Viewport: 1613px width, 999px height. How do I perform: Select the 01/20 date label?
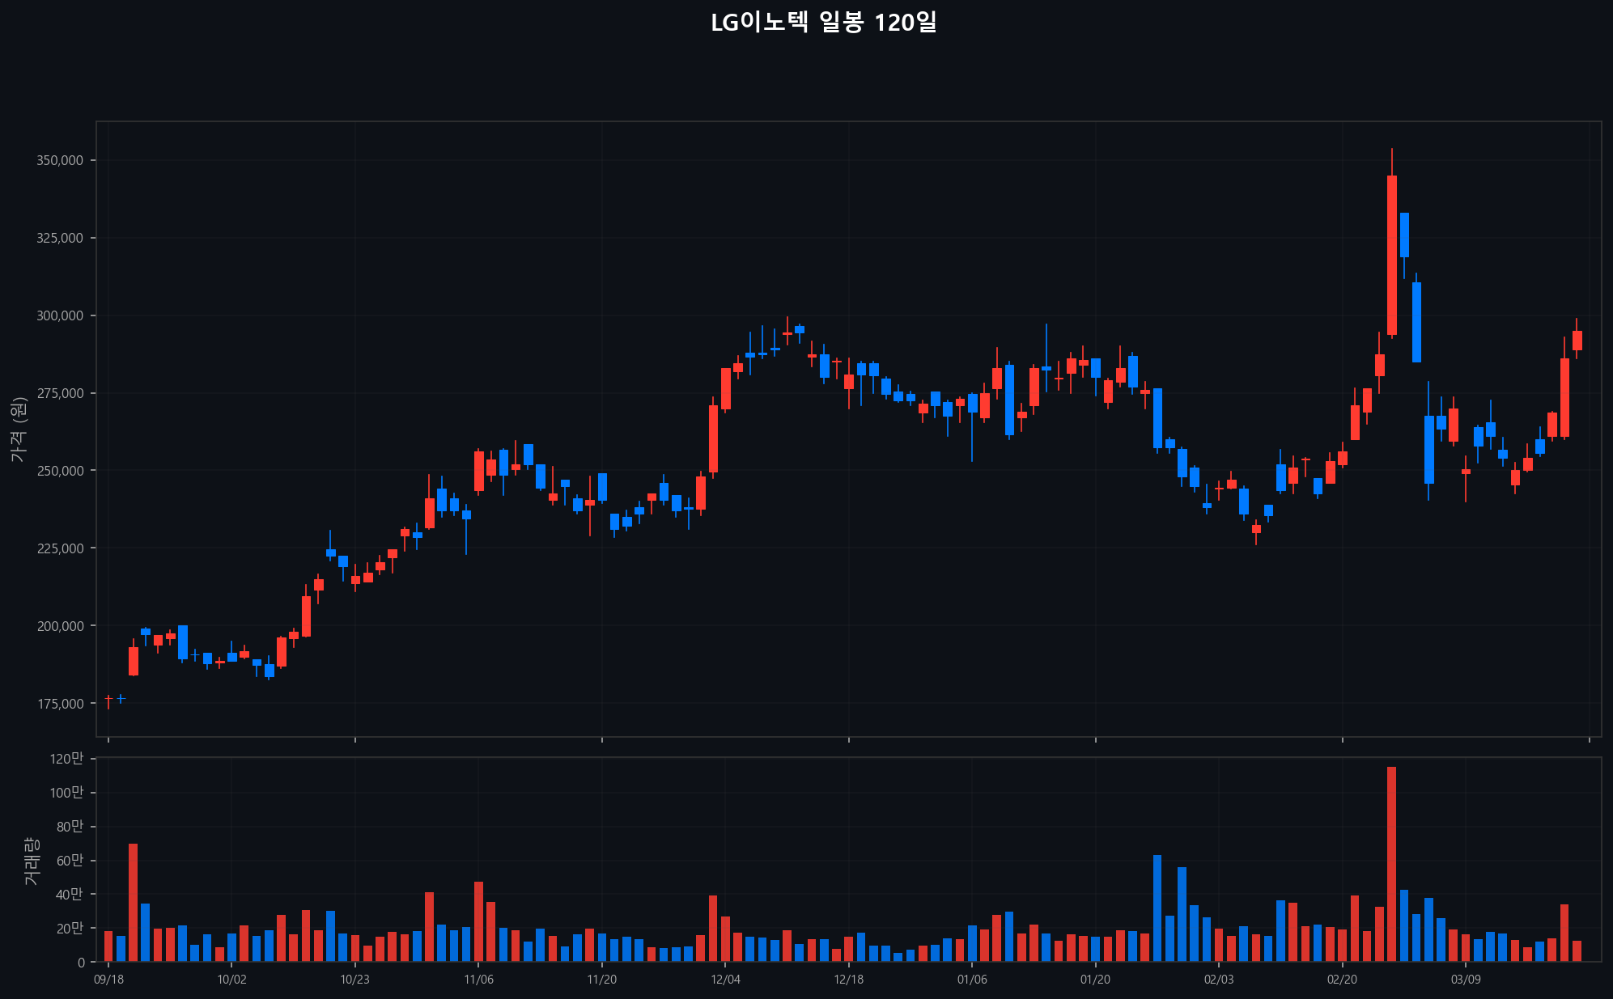click(x=1095, y=980)
